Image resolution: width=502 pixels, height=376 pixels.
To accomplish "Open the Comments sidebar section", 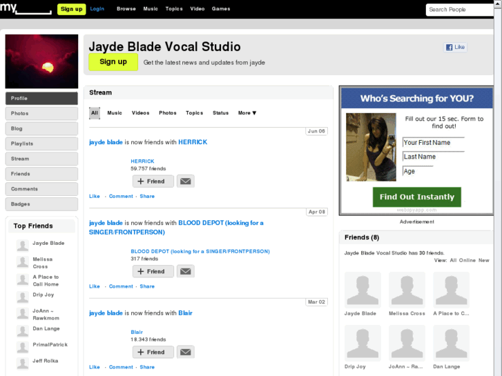I will (x=41, y=189).
